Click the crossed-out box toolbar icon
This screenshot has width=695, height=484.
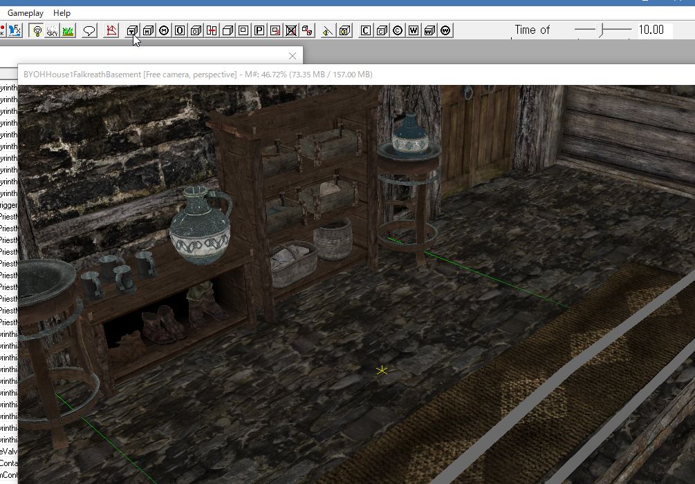[x=291, y=30]
